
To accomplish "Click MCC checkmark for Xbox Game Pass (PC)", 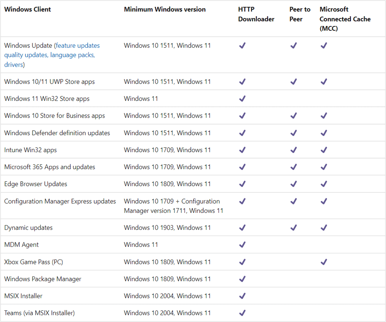I will coord(324,262).
